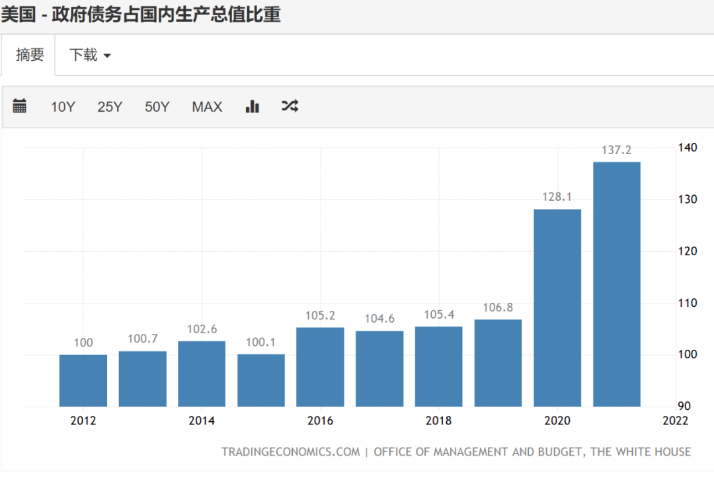Click the 130 y-axis label
Image resolution: width=714 pixels, height=482 pixels.
click(687, 200)
